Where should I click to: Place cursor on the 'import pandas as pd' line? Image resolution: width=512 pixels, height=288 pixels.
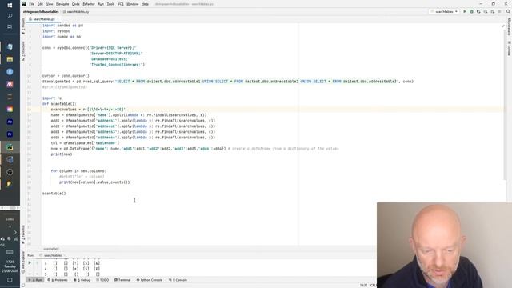(x=62, y=25)
